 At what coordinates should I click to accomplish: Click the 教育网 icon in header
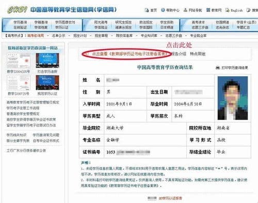click(x=208, y=10)
